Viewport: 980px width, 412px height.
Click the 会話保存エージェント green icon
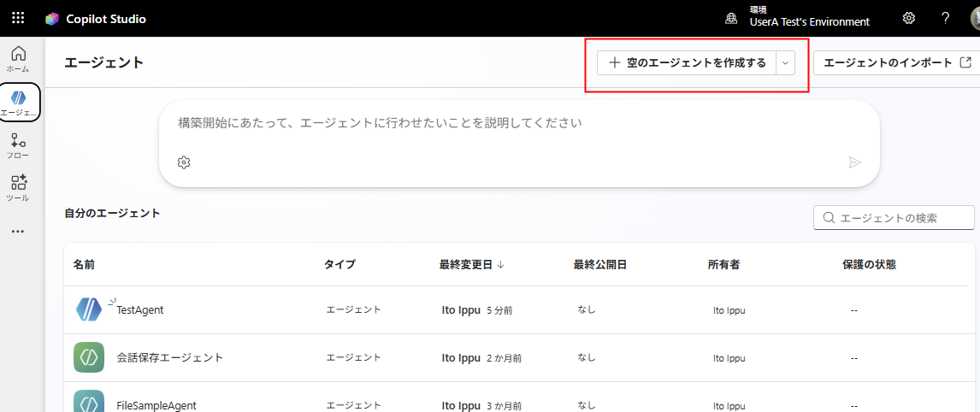[x=89, y=357]
